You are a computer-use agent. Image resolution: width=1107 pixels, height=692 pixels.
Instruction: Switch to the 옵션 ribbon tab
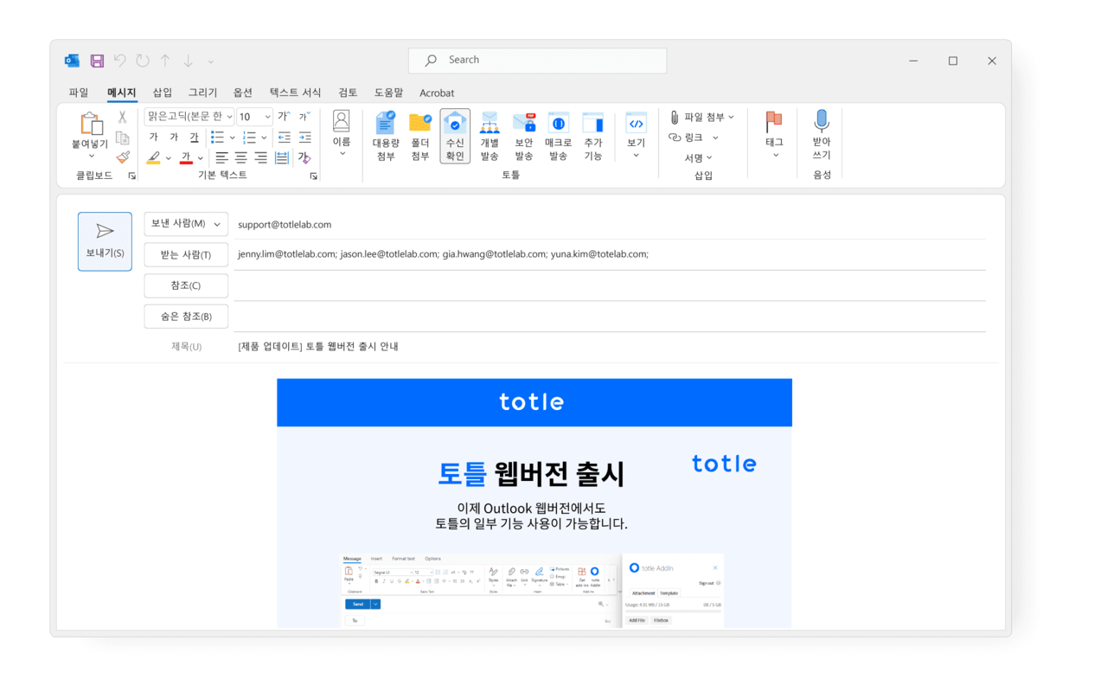[243, 93]
